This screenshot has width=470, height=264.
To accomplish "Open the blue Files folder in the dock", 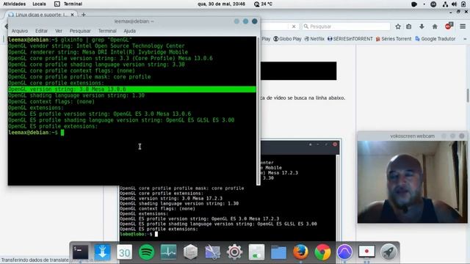I will coord(278,252).
